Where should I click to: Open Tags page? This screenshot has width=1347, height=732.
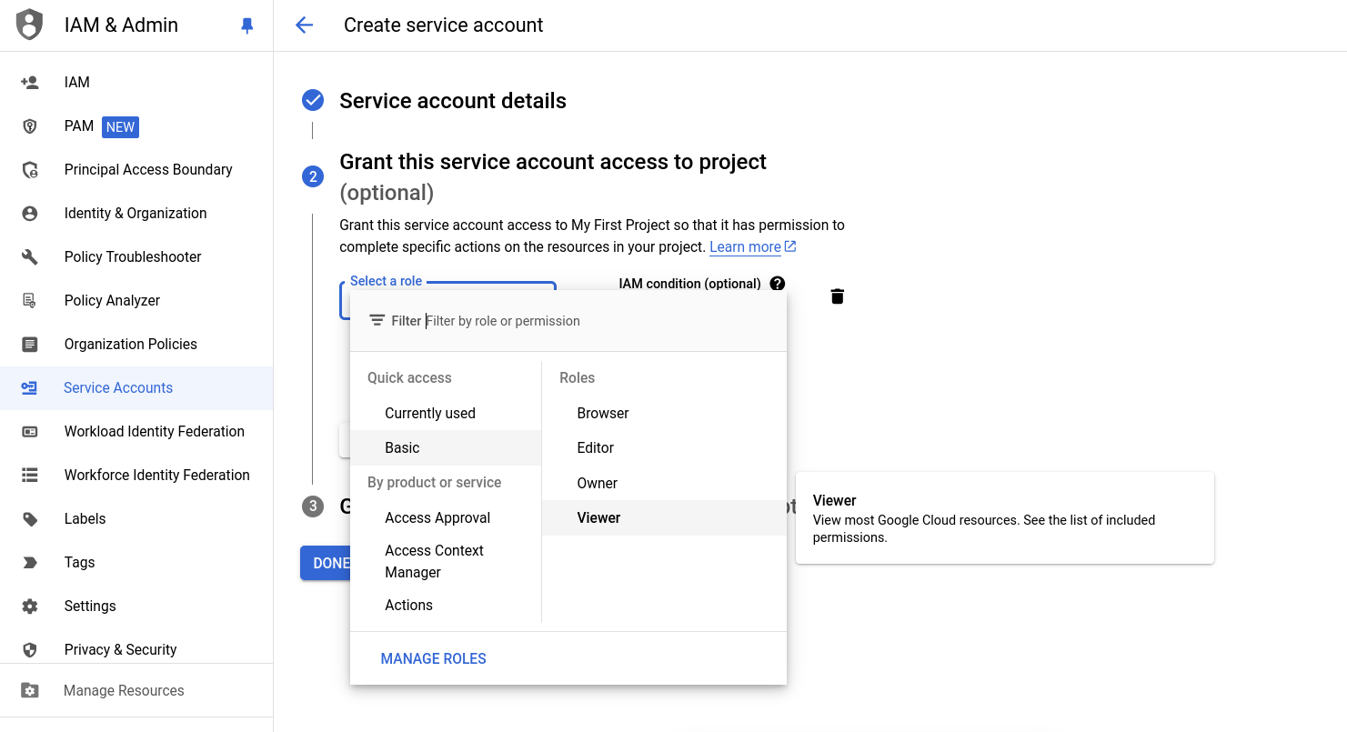pos(136,563)
